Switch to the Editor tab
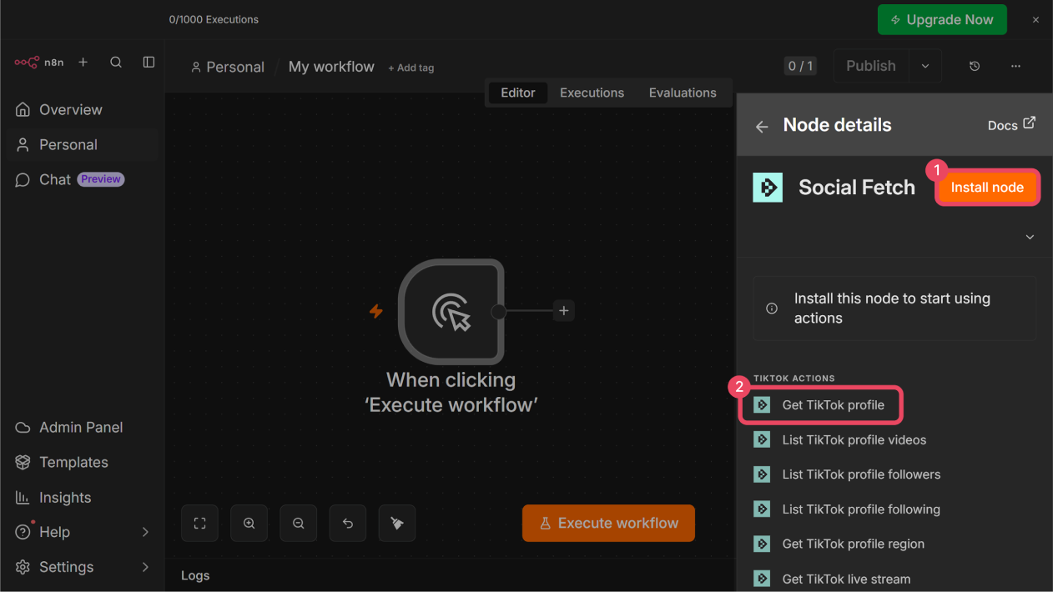 (518, 93)
